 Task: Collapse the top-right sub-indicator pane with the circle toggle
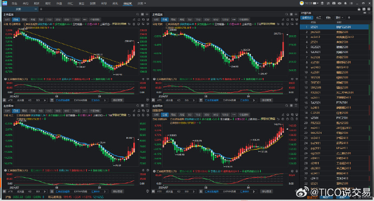tap(154, 79)
